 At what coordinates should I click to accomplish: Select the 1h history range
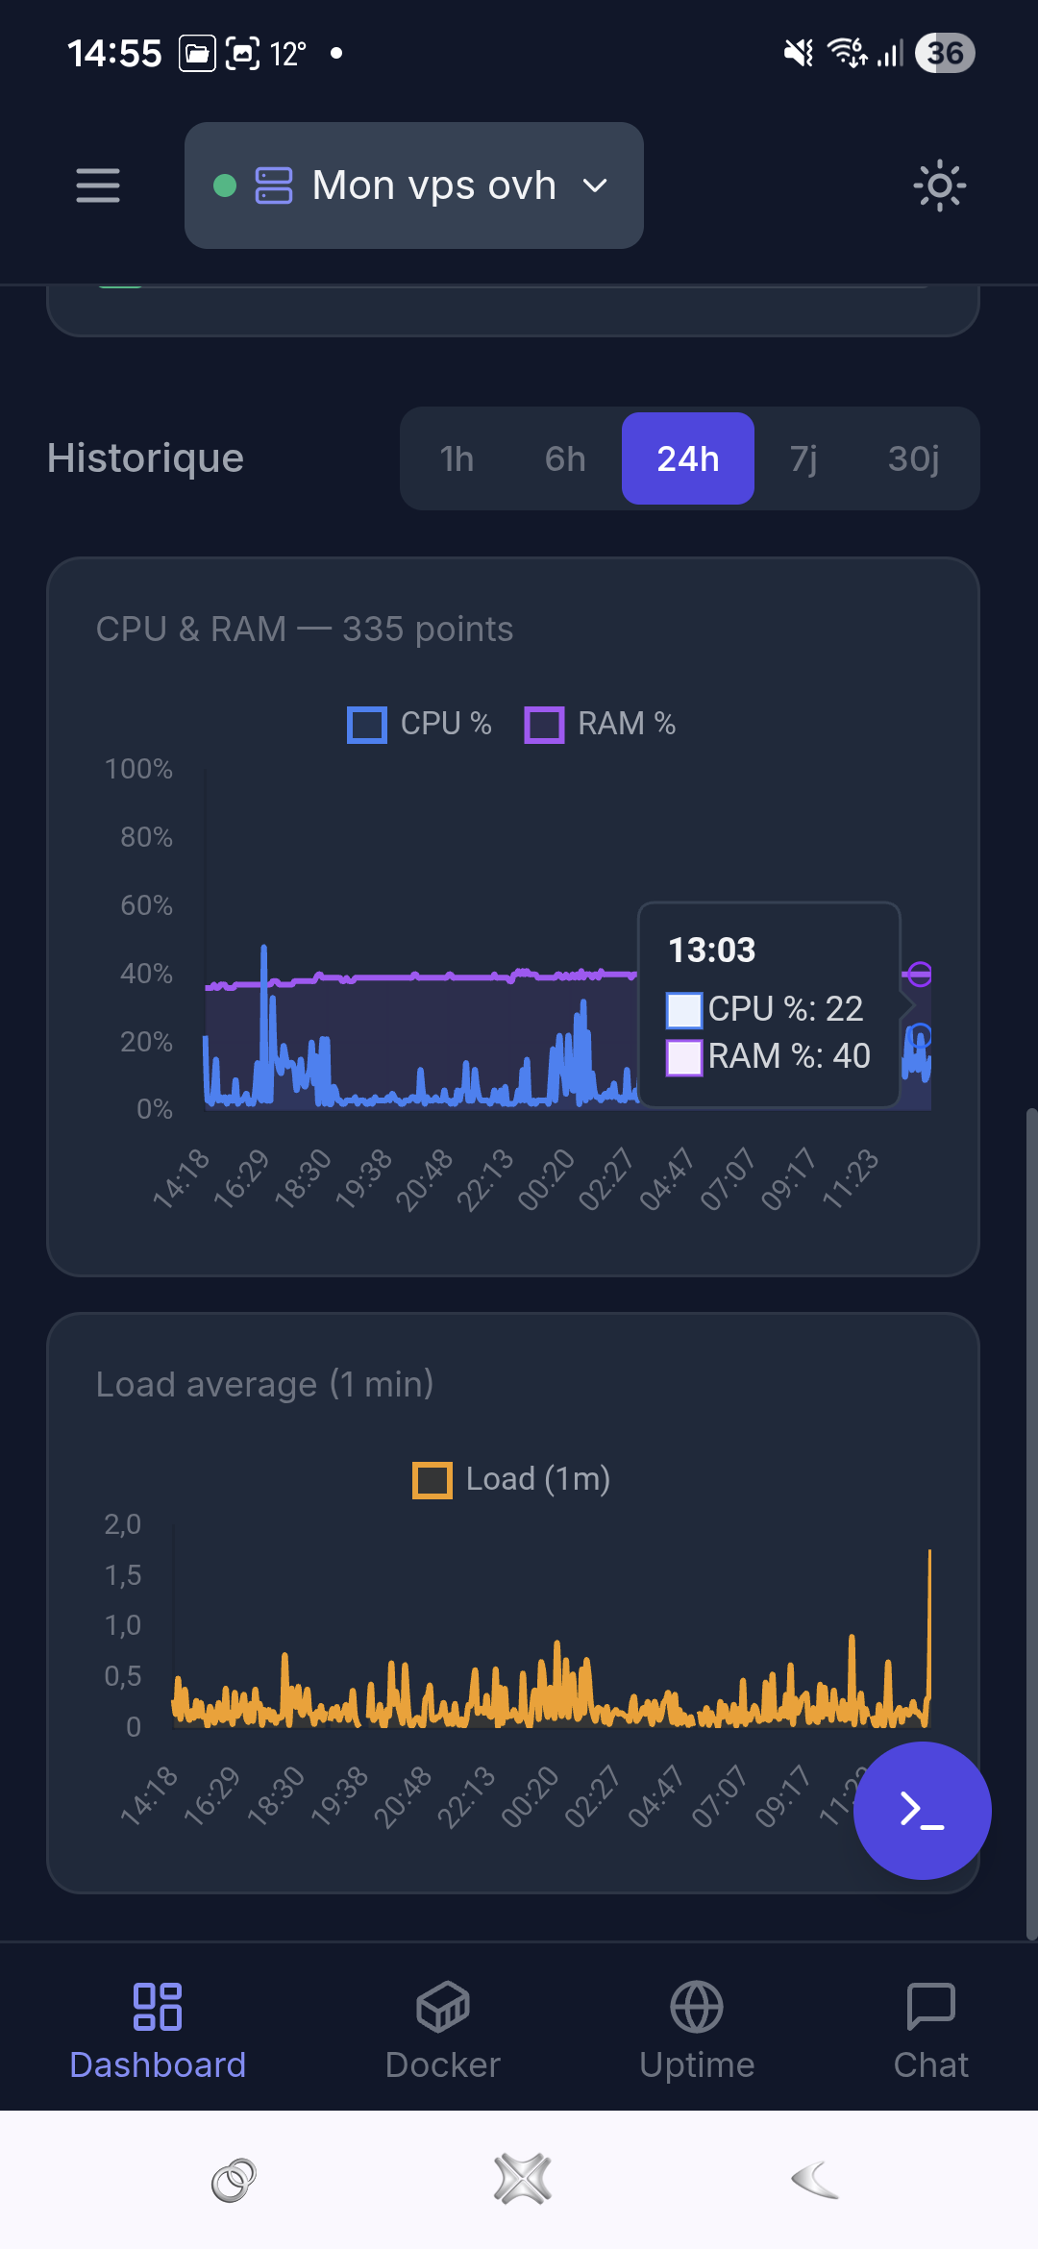[x=457, y=458]
